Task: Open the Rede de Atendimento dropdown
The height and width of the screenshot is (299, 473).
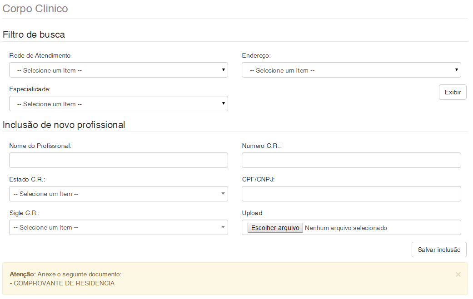Action: (118, 70)
